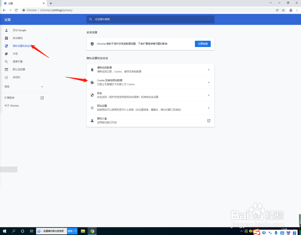The image size is (301, 235).
Task: Open 网站设置 row
Action: [150, 108]
